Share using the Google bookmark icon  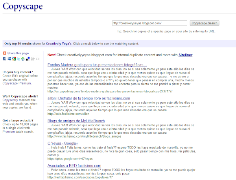[x=14, y=59]
